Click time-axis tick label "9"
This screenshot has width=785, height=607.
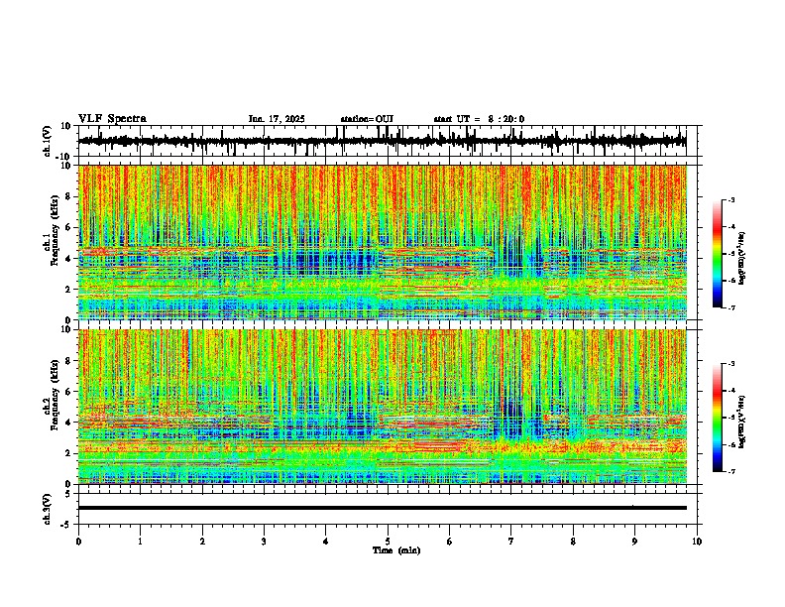634,542
